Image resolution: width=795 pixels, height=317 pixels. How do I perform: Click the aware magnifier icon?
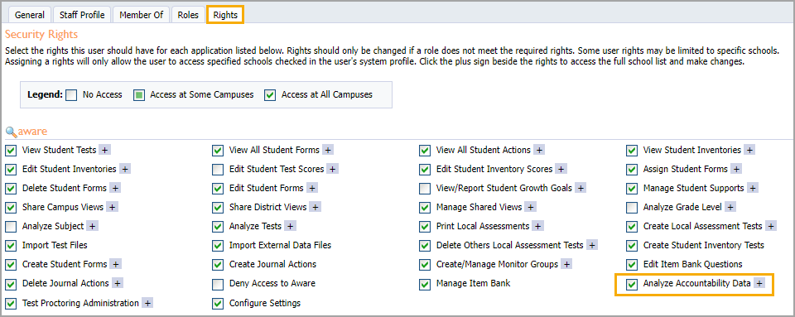[x=11, y=132]
